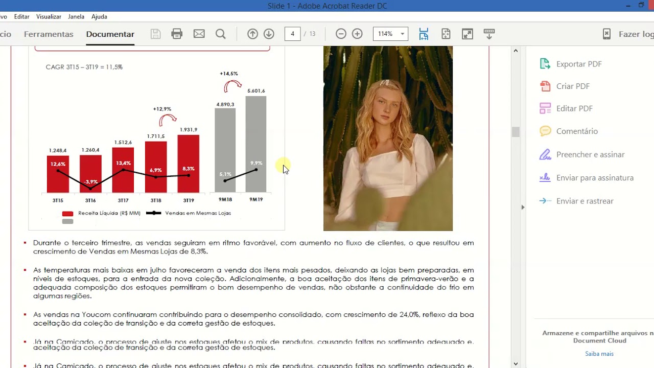Click the scroll down arrow of document

pos(516,363)
